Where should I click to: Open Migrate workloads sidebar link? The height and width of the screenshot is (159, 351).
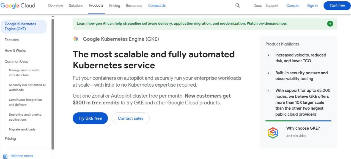(x=22, y=129)
